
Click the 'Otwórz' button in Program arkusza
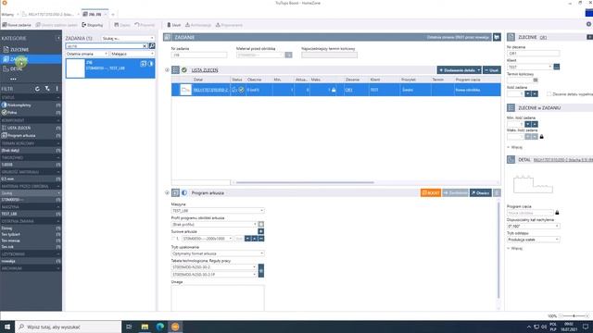[481, 193]
